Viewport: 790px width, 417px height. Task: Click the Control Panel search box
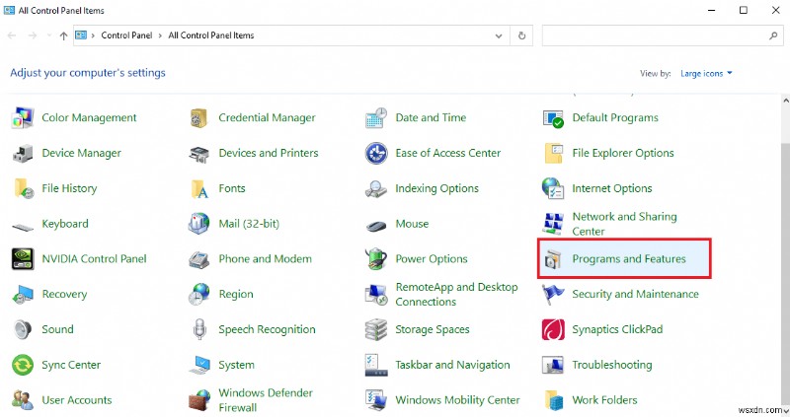[x=652, y=35]
